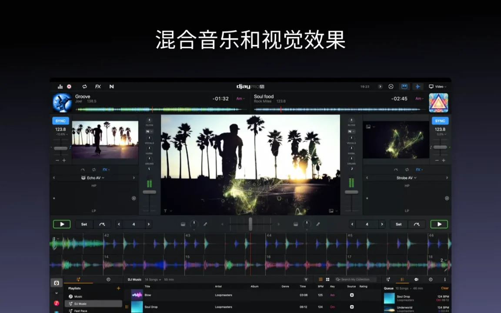Select right deck blue FX tab
This screenshot has height=313, width=501.
pyautogui.click(x=419, y=170)
